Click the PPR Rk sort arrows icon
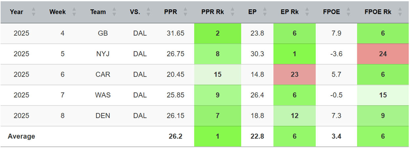Image resolution: width=410 pixels, height=148 pixels. [x=233, y=12]
